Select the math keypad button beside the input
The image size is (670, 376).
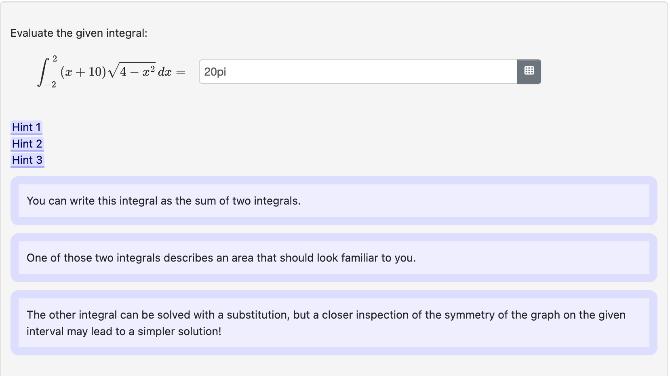tap(529, 71)
